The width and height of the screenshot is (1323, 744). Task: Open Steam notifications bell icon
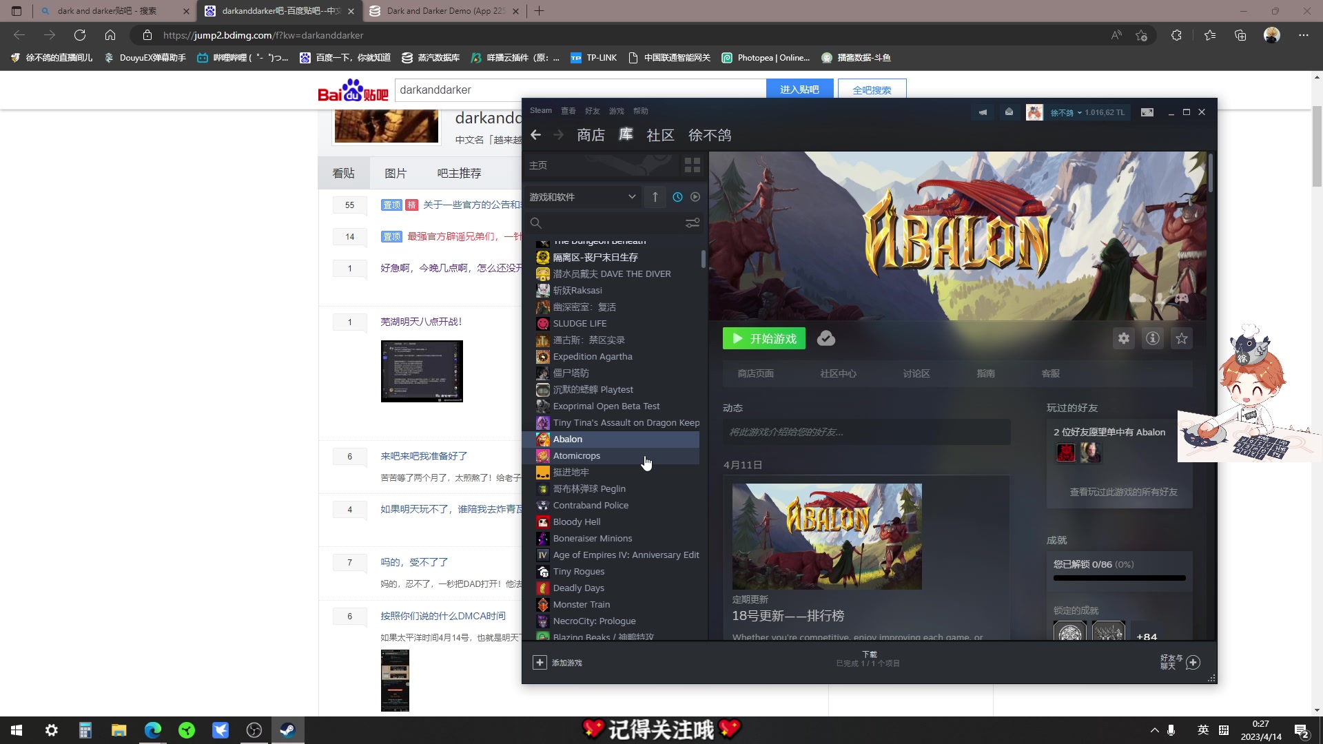click(x=1009, y=112)
